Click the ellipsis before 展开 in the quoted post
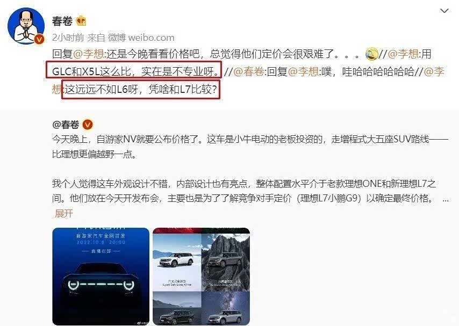Screen dimensions: 459x326 pyautogui.click(x=445, y=200)
